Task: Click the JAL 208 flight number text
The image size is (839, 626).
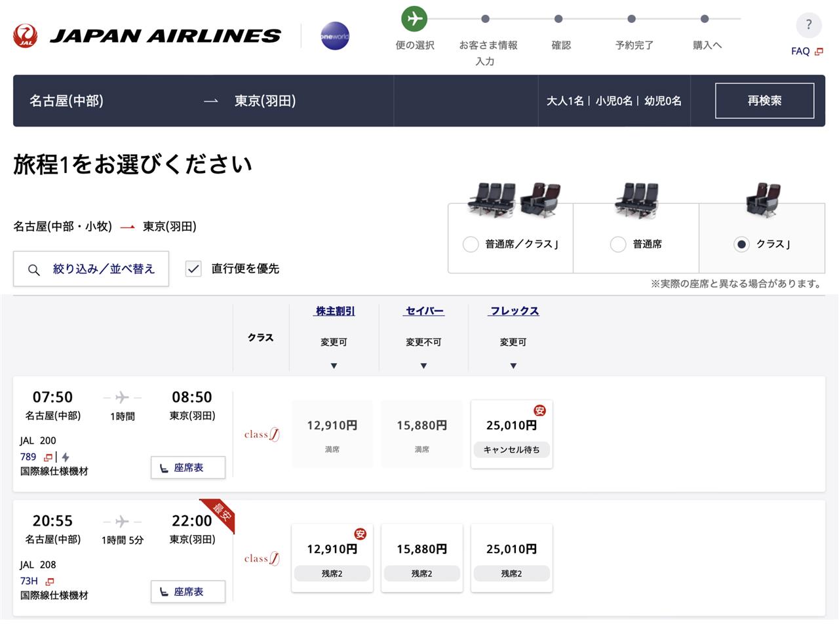Action: (38, 565)
